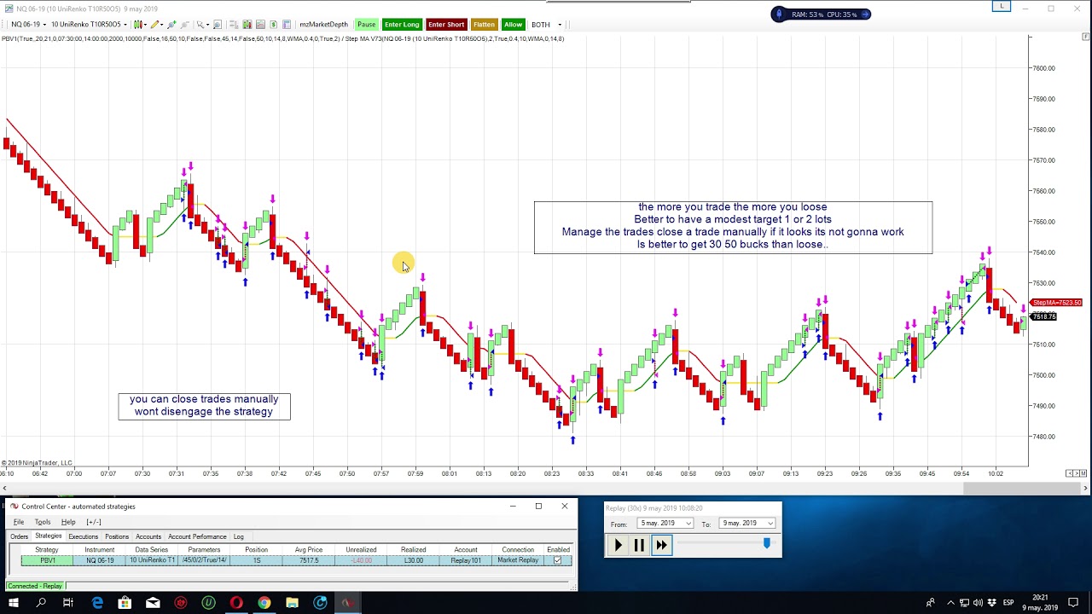
Task: Open File Explorer from the taskbar
Action: (x=292, y=603)
